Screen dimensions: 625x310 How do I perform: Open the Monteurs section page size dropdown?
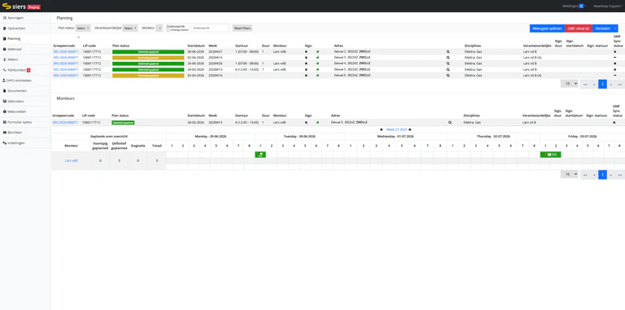569,174
